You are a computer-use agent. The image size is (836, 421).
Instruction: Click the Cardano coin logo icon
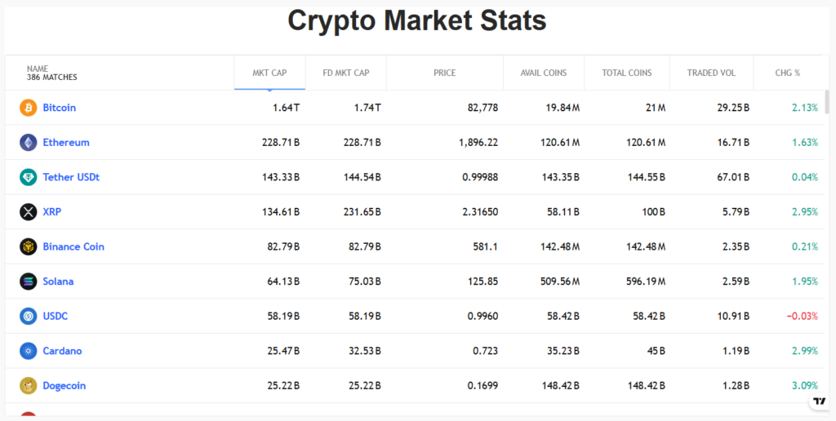click(29, 351)
